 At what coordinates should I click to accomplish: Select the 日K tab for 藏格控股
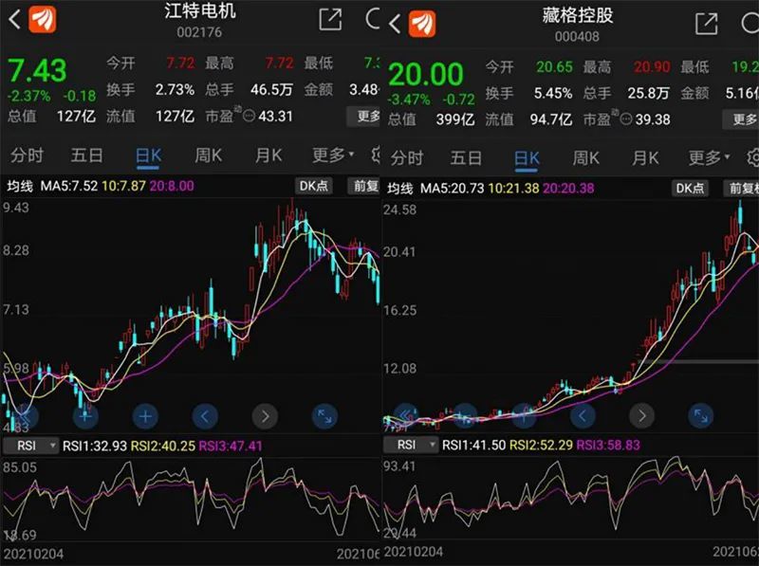[527, 158]
